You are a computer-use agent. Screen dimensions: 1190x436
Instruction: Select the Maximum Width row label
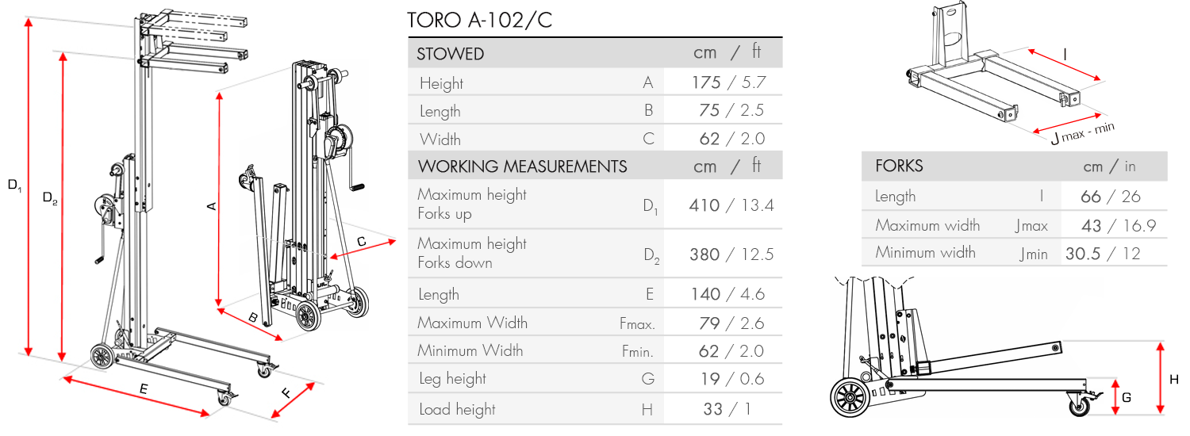click(473, 323)
